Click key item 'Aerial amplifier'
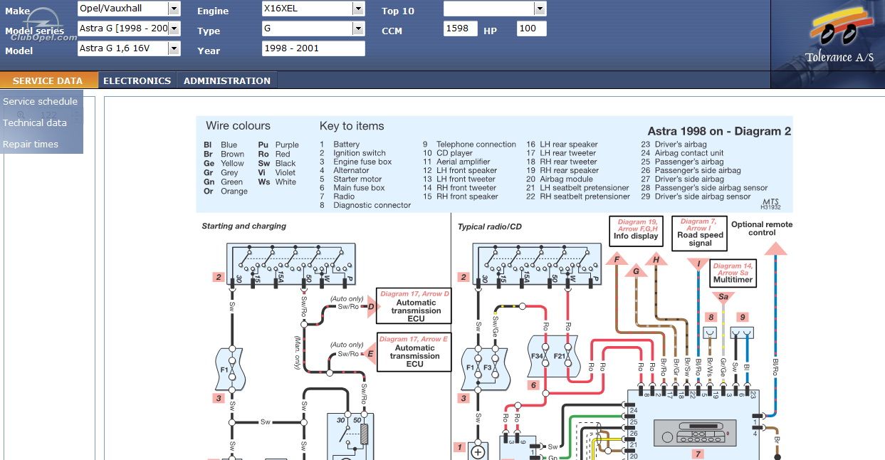This screenshot has width=885, height=460. 466,162
